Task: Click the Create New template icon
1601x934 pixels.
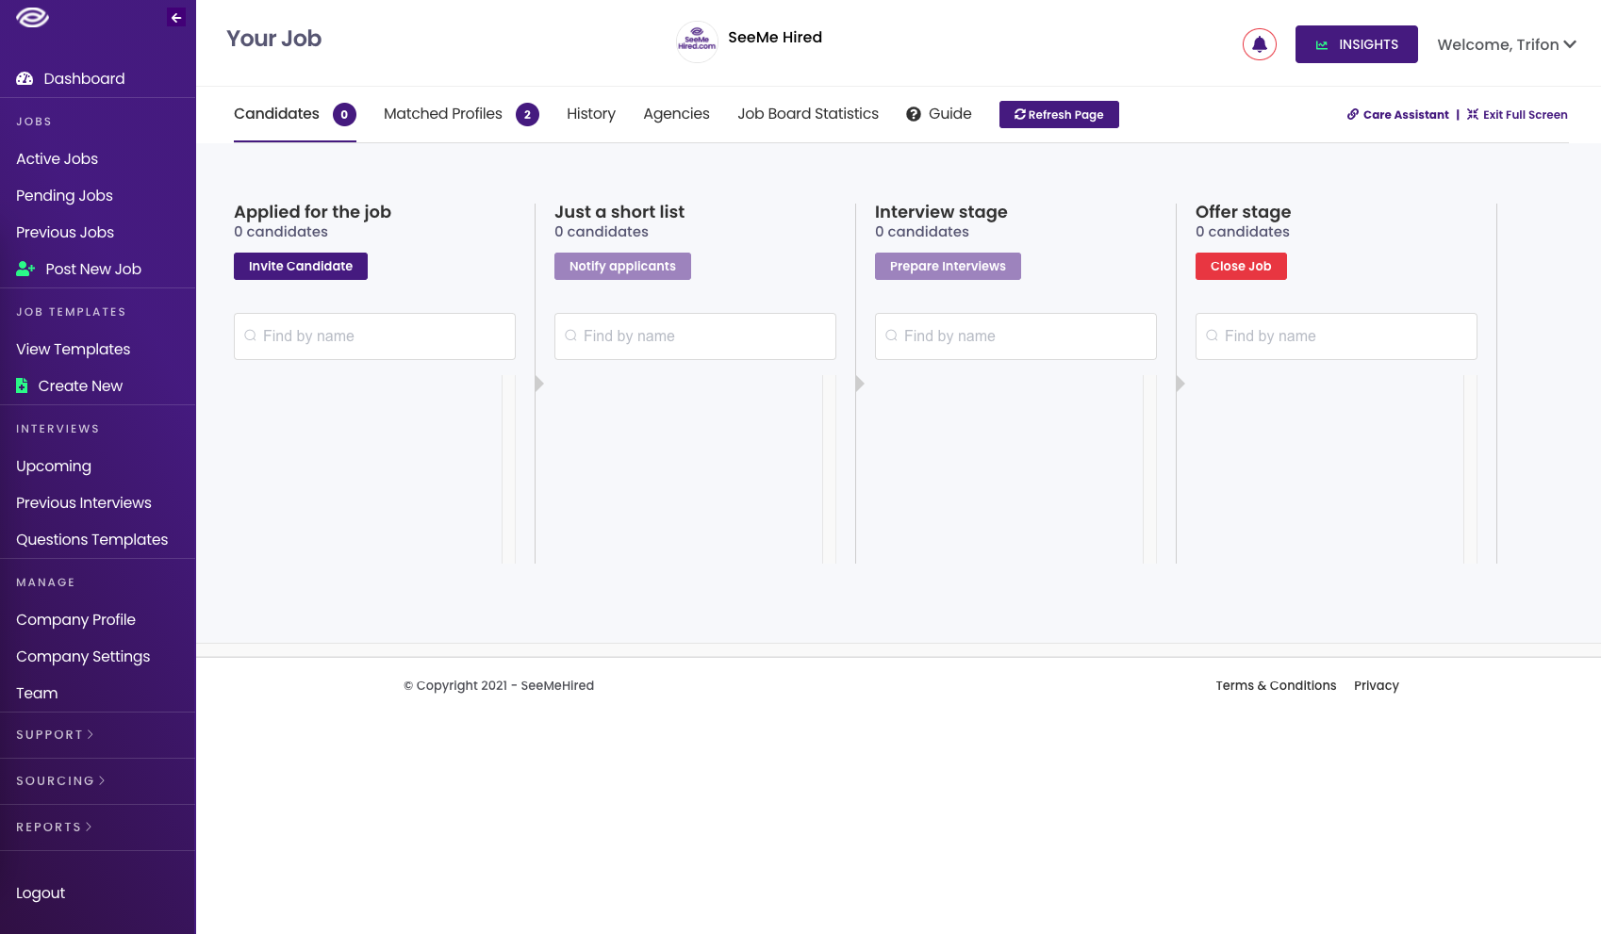Action: pyautogui.click(x=21, y=385)
